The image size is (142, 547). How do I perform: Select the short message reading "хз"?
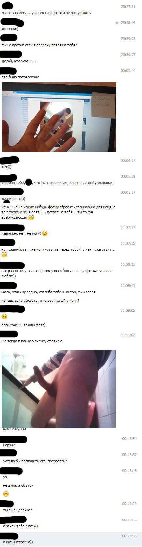point(5,477)
